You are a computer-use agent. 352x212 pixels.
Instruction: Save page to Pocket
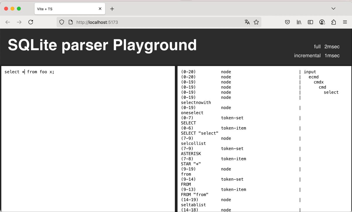click(288, 22)
